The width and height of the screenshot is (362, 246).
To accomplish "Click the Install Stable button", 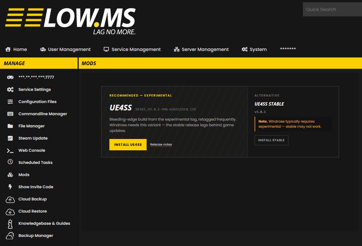I will point(271,140).
